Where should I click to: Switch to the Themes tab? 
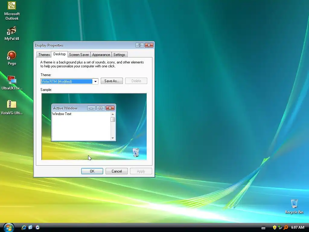tap(44, 55)
